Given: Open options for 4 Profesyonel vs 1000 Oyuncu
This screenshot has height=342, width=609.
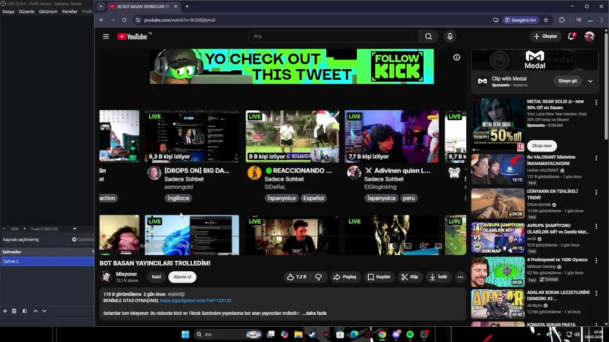Looking at the screenshot, I should (596, 261).
